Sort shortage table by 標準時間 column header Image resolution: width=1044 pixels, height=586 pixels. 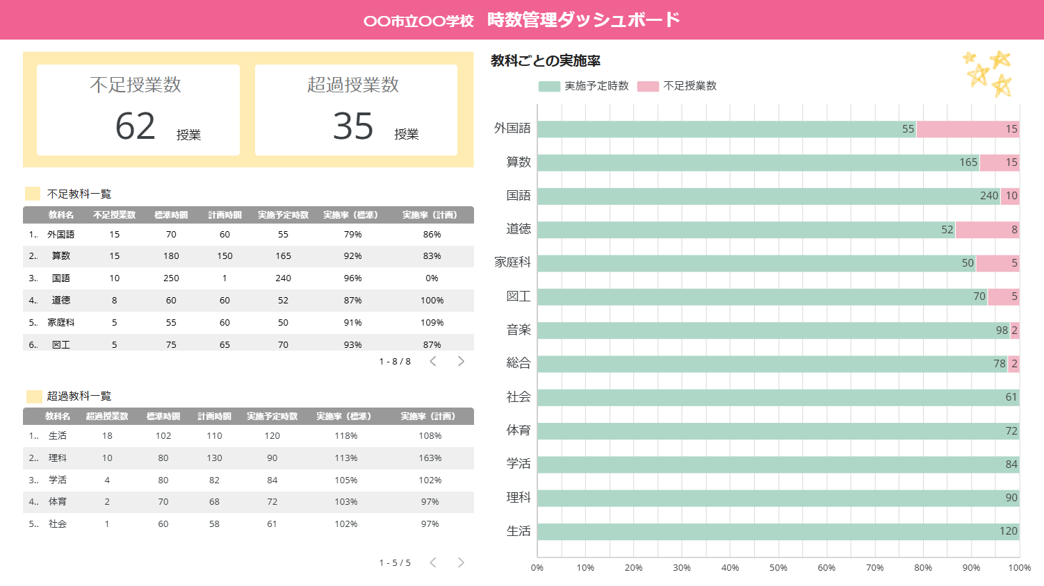pos(171,215)
